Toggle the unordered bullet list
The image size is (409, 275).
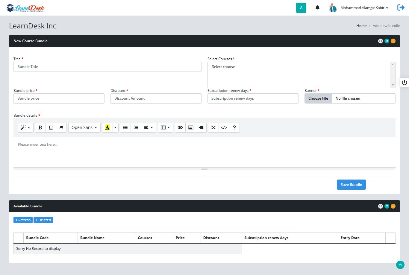[x=125, y=127]
